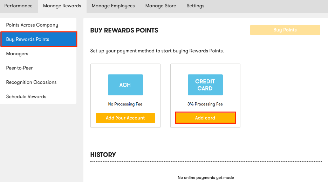Select Buy Rewards Points sidebar item

(x=39, y=39)
